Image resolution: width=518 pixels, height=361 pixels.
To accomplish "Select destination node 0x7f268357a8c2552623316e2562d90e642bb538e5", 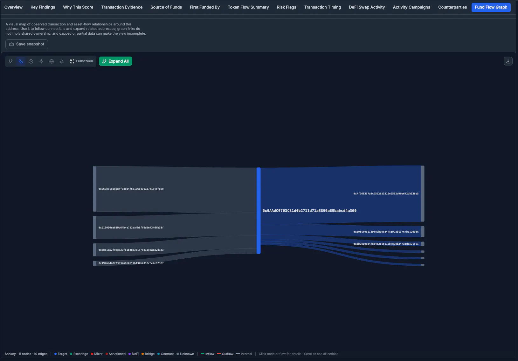I will (x=423, y=194).
